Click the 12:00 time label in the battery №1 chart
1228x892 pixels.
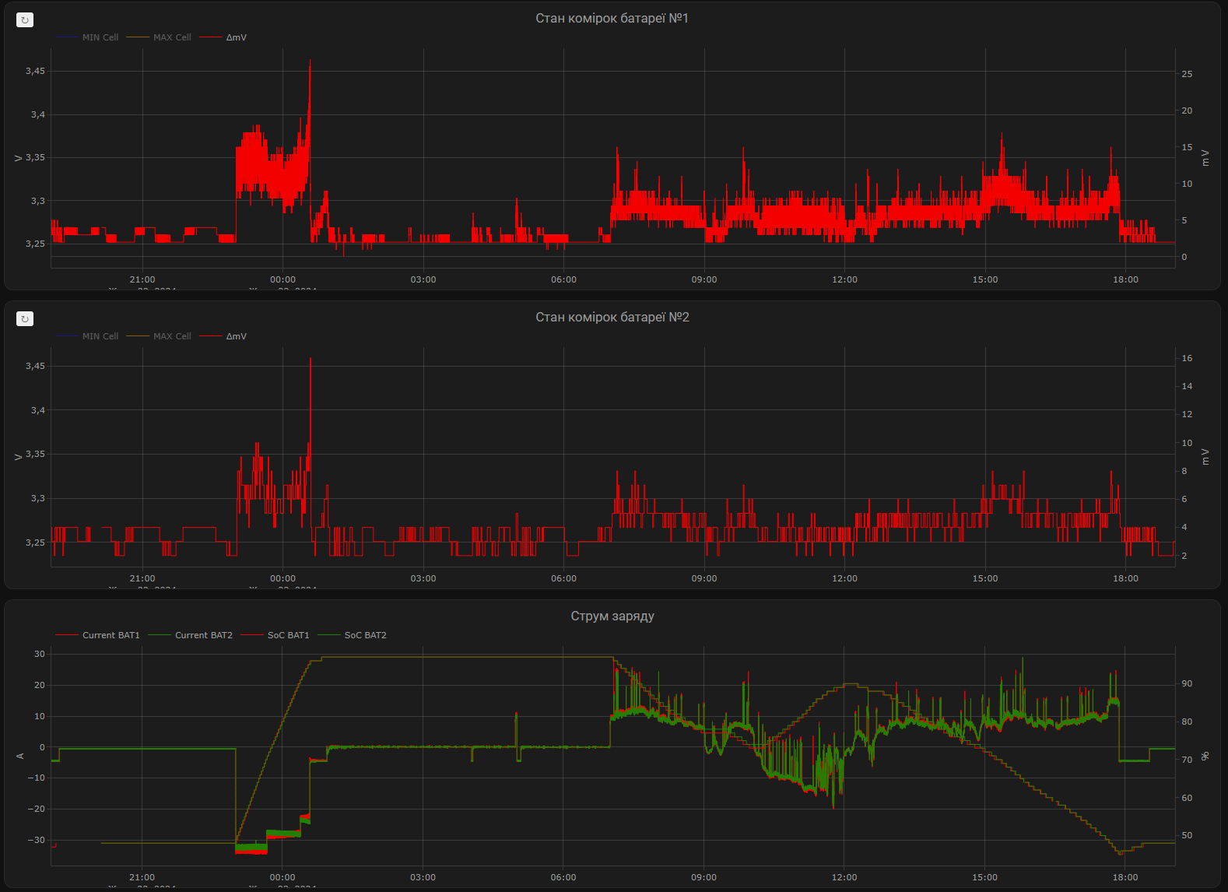(844, 279)
